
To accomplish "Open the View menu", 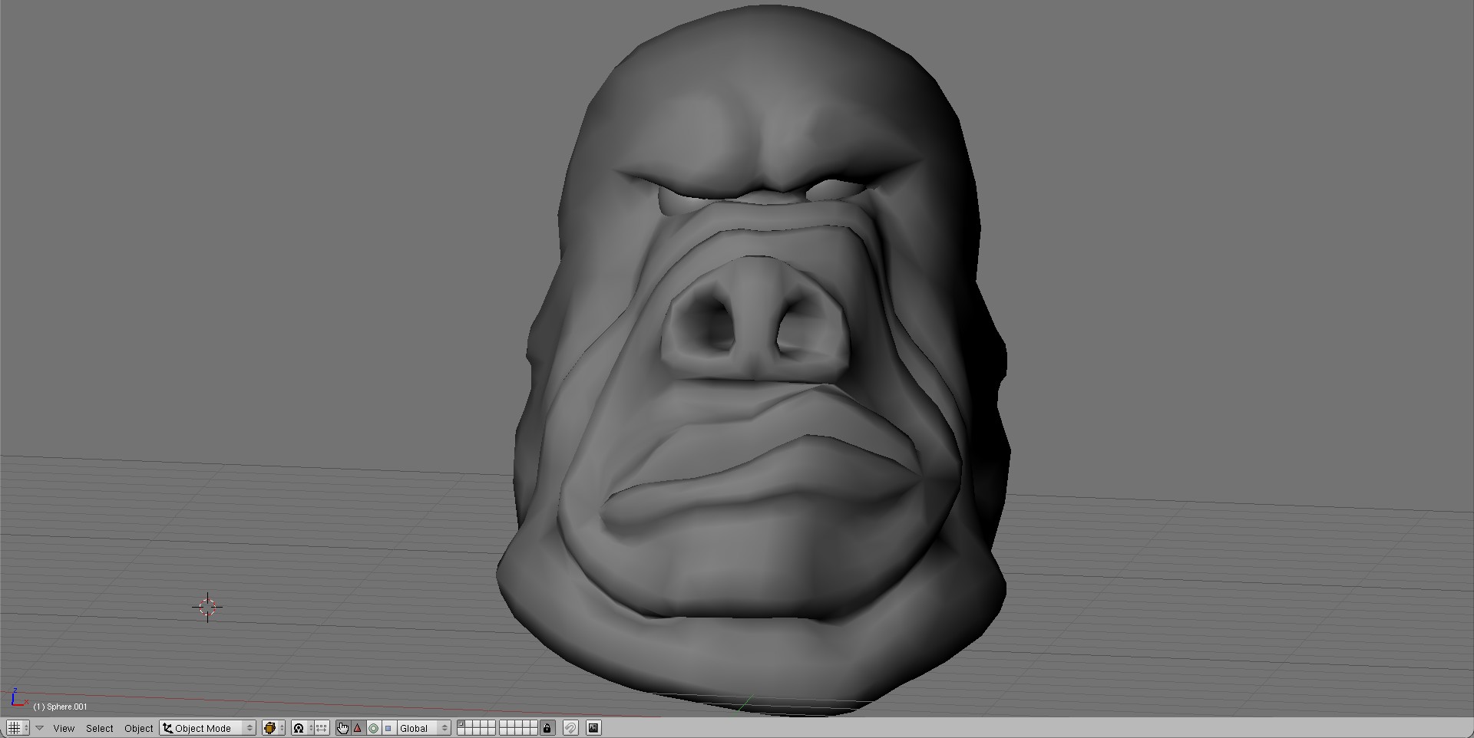I will pyautogui.click(x=64, y=728).
